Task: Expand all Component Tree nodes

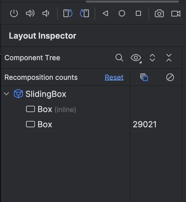Action: (152, 58)
